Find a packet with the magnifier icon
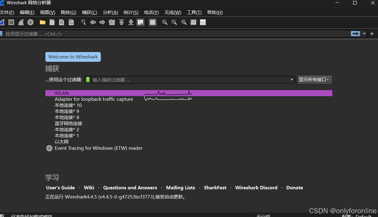 click(83, 22)
